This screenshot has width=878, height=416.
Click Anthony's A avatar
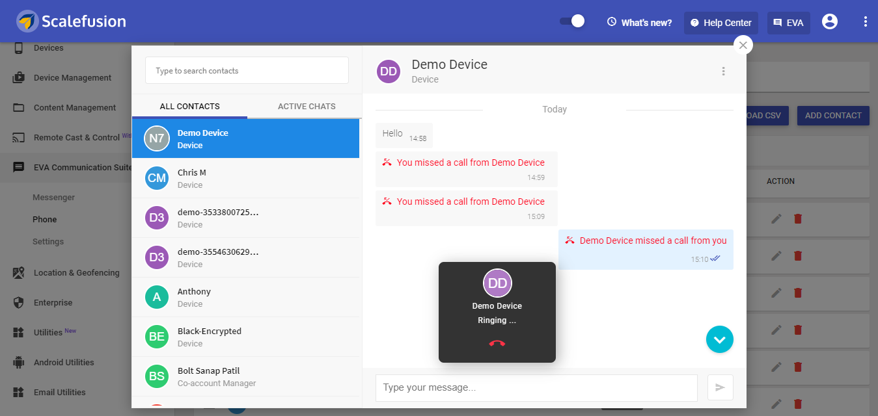(157, 297)
